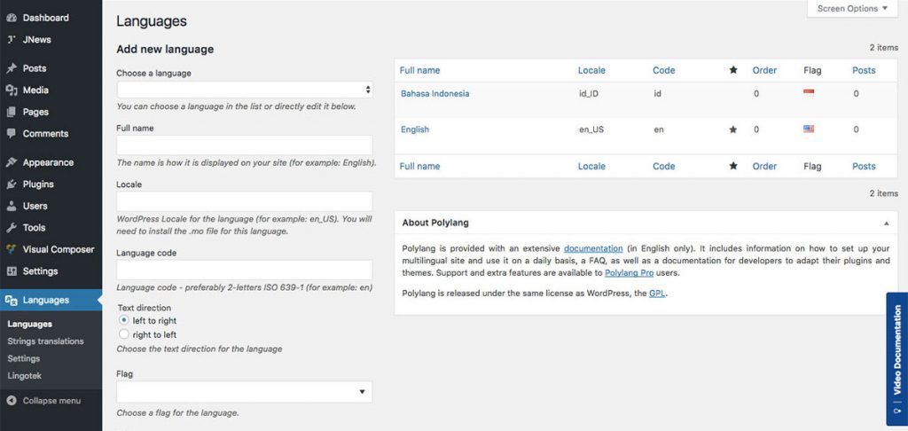This screenshot has height=431, width=908.
Task: Click the Posts pushpin icon
Action: 12,68
